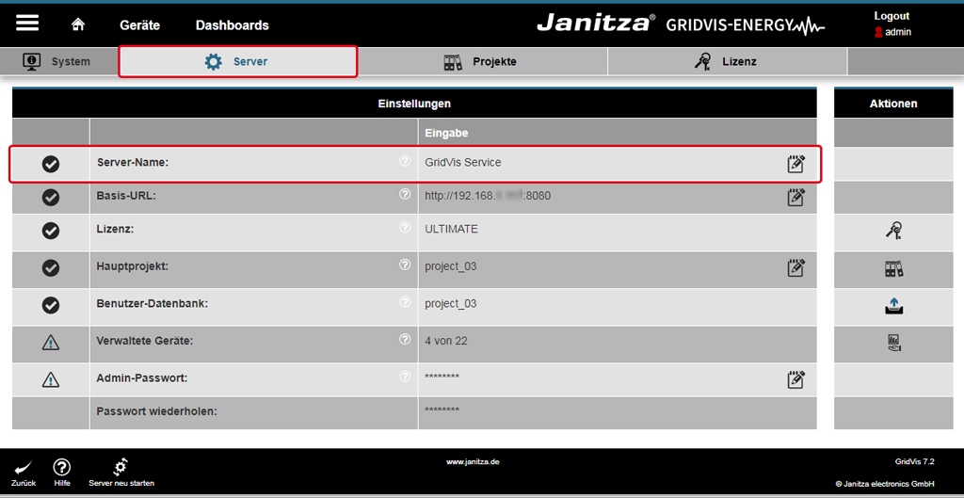The height and width of the screenshot is (498, 964).
Task: Open projects action binder icon
Action: coord(893,268)
